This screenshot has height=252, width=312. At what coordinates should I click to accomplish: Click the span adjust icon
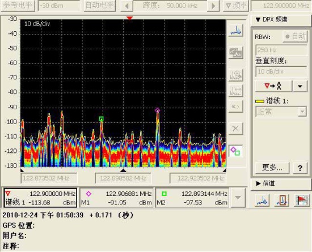pos(236,91)
